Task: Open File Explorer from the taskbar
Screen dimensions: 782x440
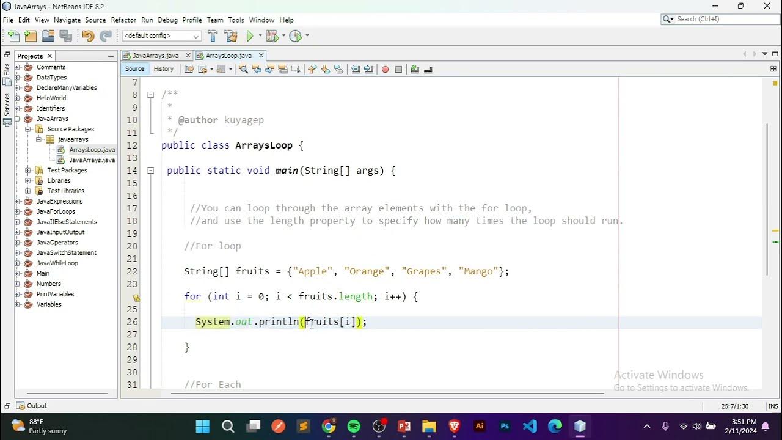Action: pos(429,426)
